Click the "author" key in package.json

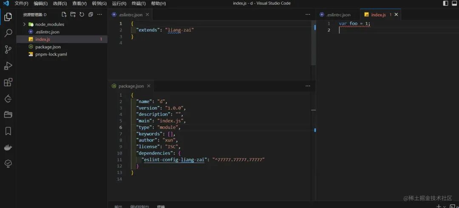pyautogui.click(x=147, y=140)
